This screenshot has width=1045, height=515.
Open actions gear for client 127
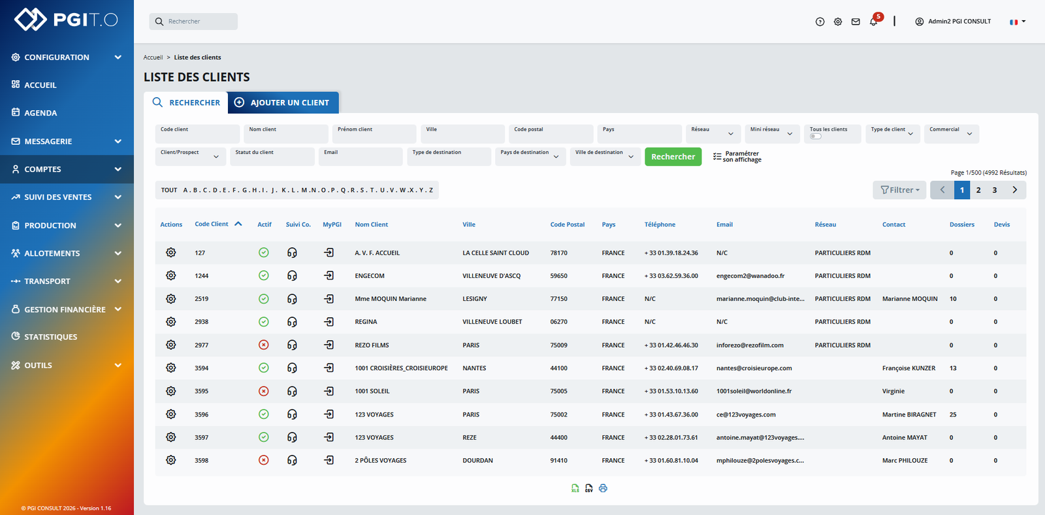(171, 253)
